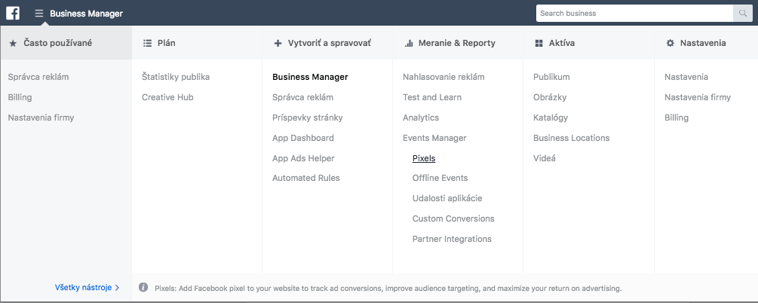Click the grid icon next to Aktíva

(539, 43)
